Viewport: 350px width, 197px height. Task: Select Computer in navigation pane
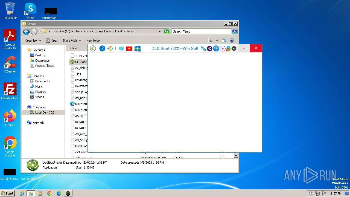tap(39, 107)
